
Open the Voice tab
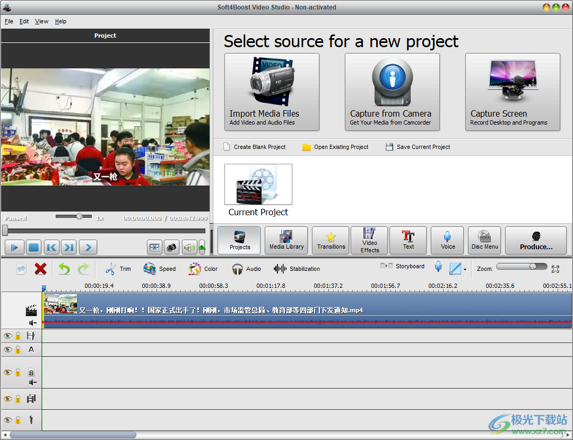pyautogui.click(x=447, y=240)
